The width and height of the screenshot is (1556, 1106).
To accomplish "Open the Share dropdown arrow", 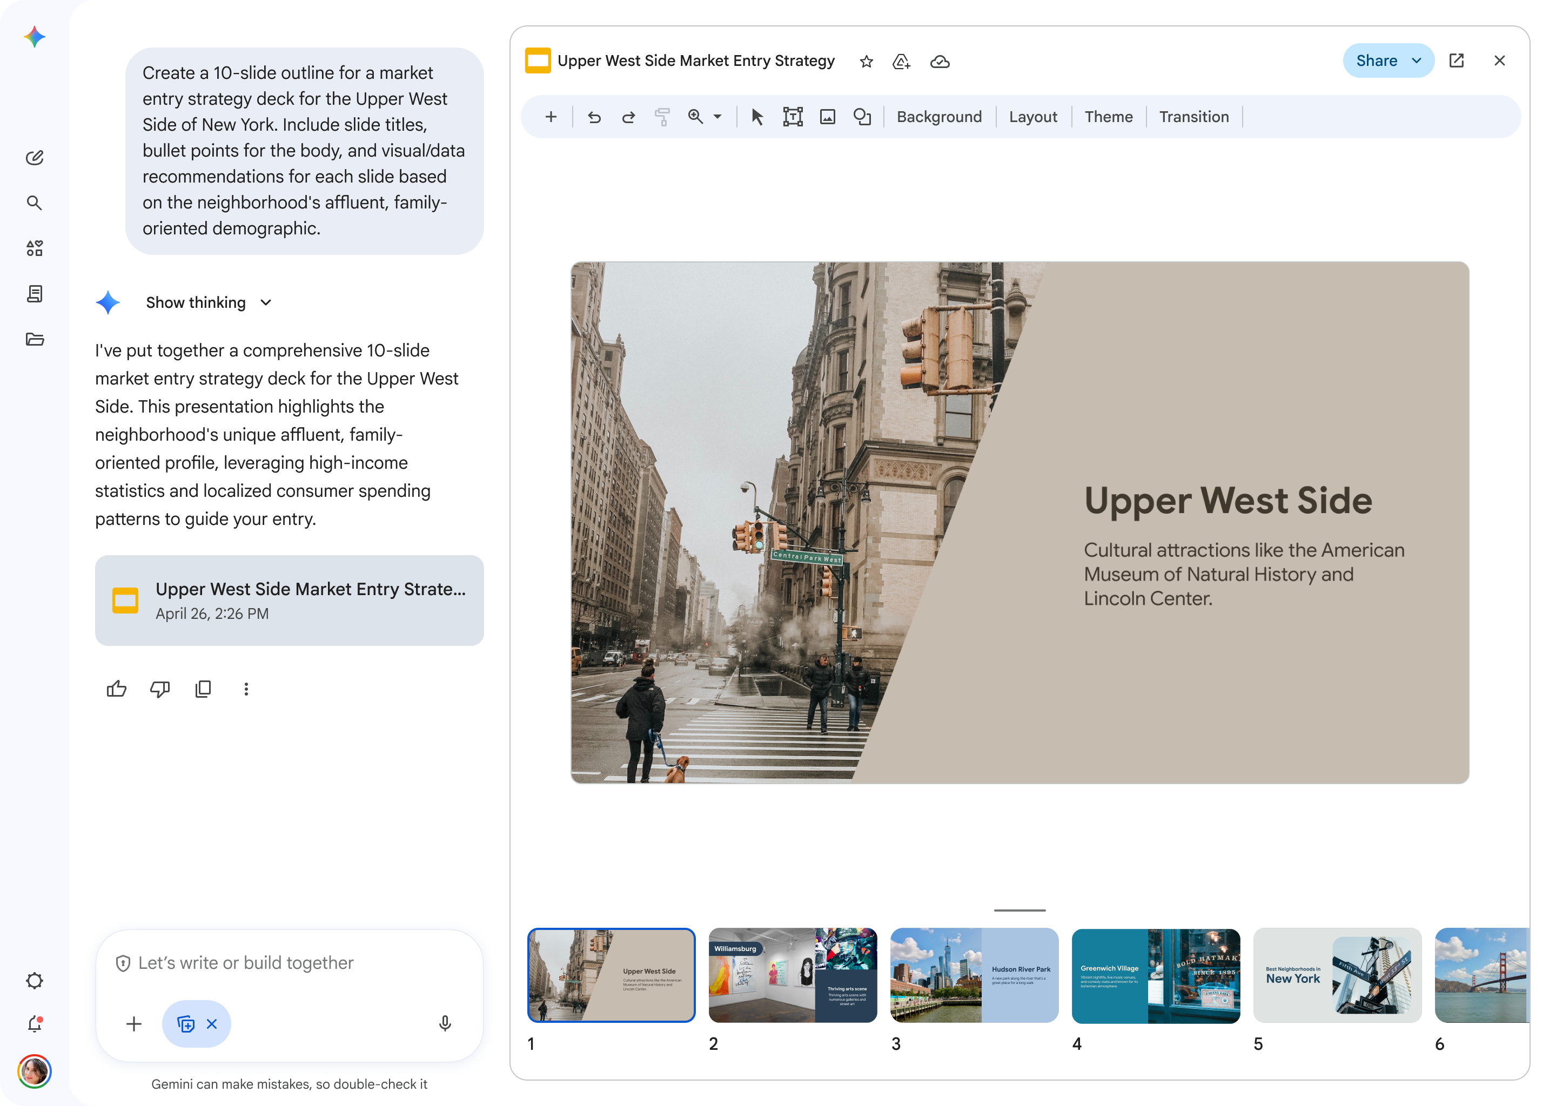I will (1416, 60).
